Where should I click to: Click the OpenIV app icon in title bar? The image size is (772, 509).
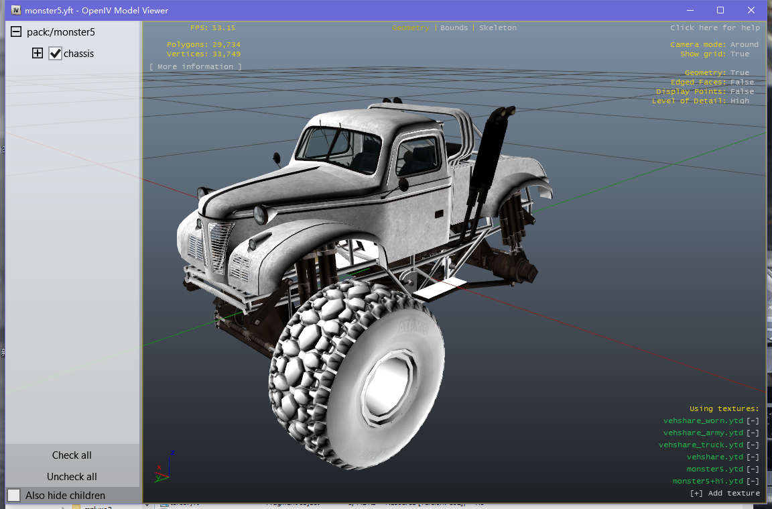(x=16, y=10)
